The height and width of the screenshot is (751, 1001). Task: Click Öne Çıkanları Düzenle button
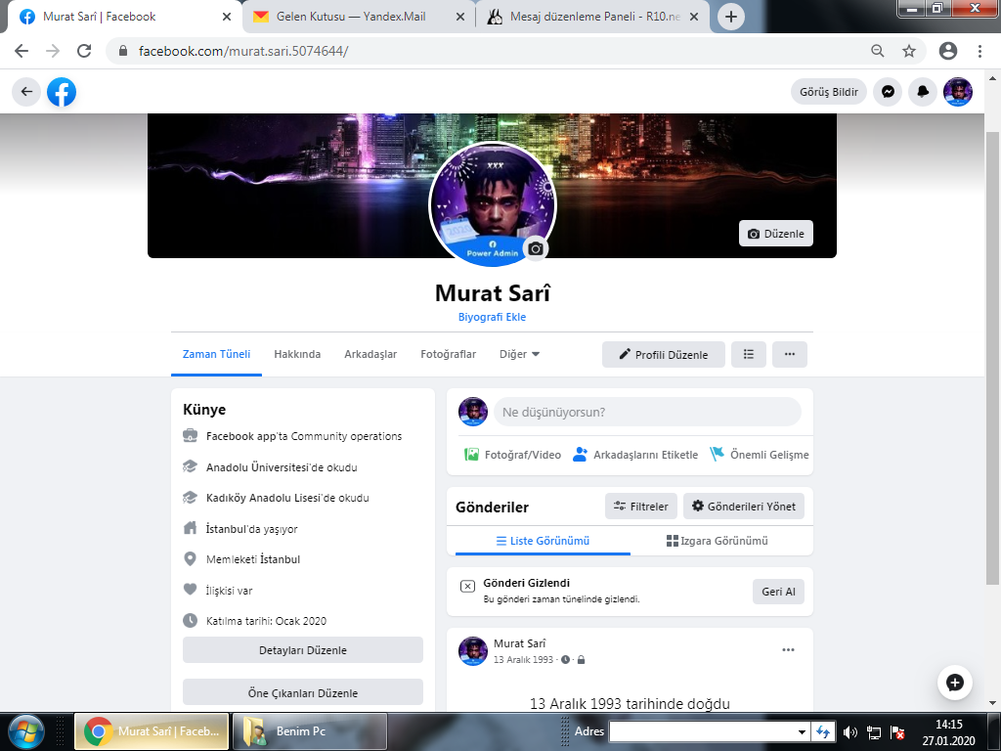pos(303,692)
